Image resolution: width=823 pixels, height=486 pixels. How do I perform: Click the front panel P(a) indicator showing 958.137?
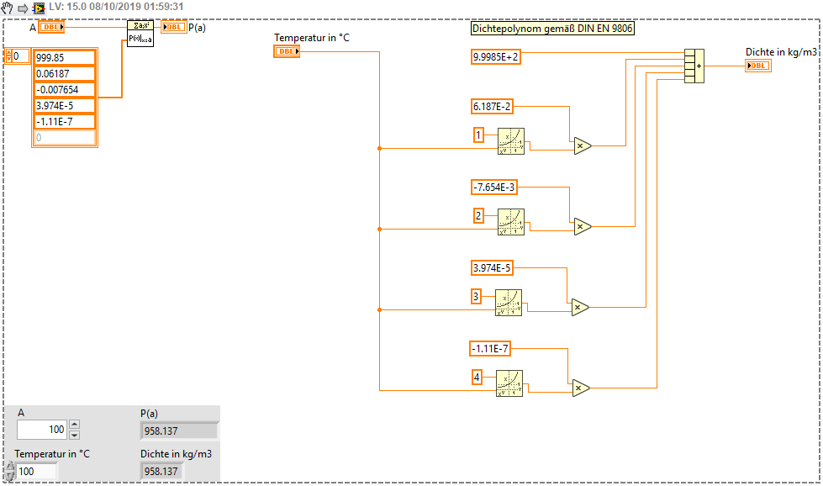(x=178, y=431)
